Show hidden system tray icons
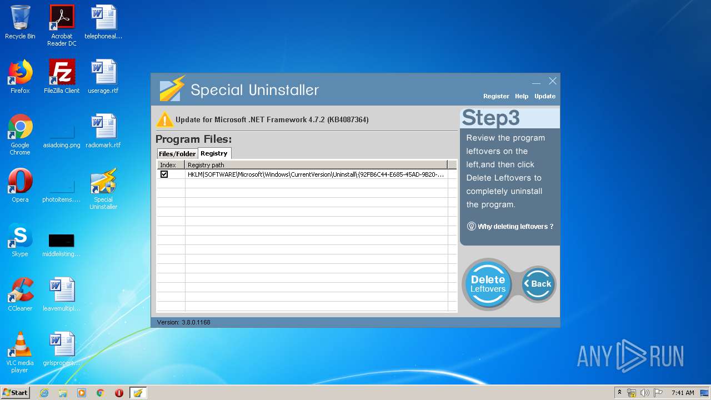 (x=620, y=393)
